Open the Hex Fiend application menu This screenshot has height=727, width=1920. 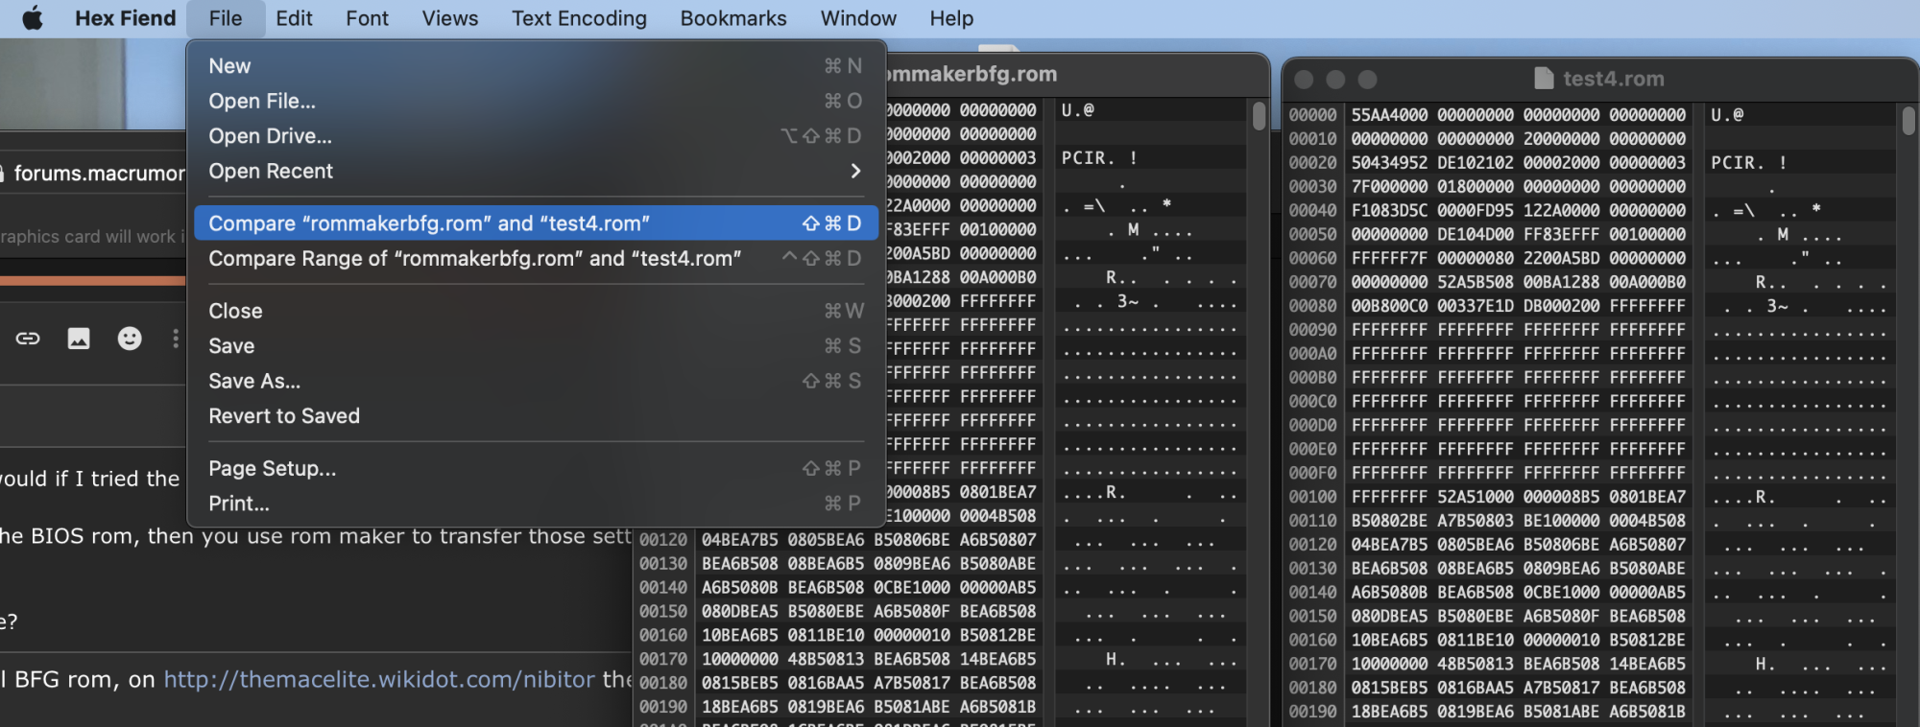click(126, 18)
